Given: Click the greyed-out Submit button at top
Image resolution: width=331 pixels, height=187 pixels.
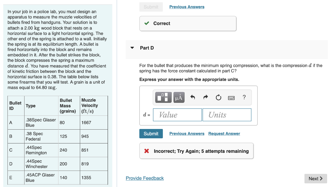Looking at the screenshot, I should [151, 7].
